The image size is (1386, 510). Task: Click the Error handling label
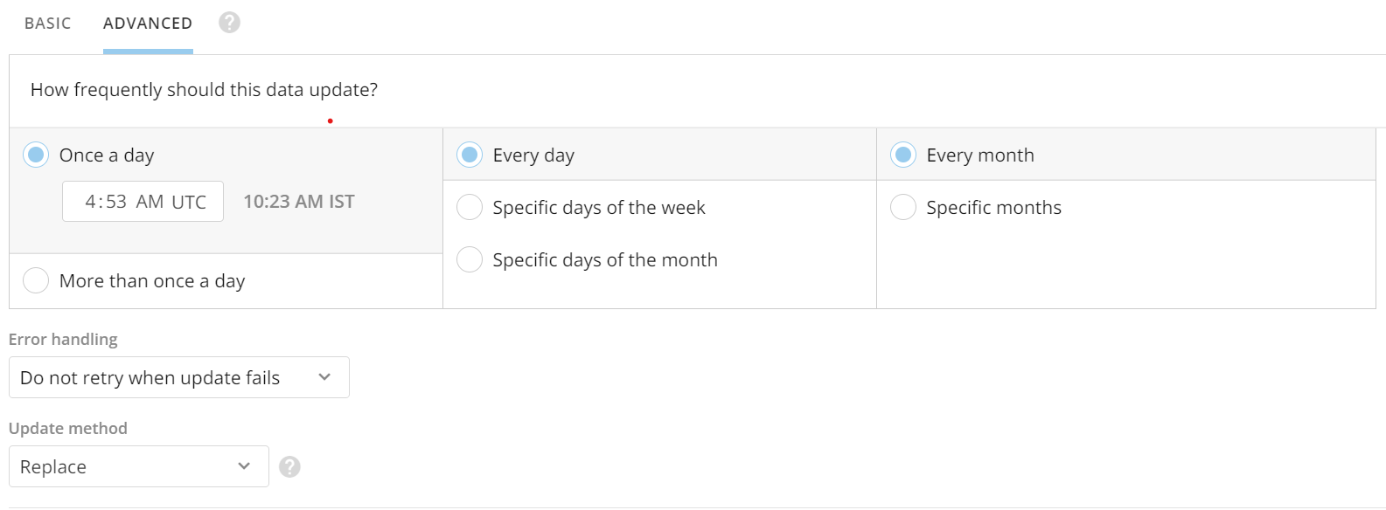63,340
